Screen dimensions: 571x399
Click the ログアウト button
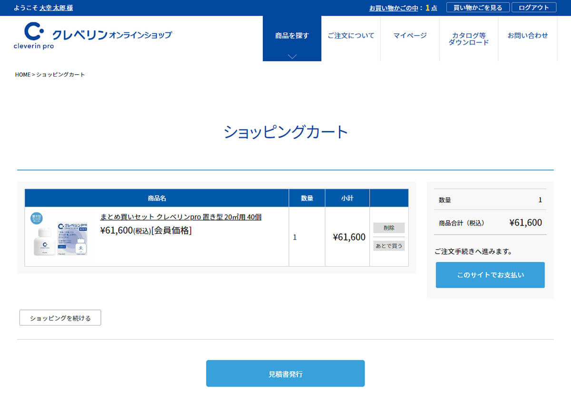tap(534, 8)
